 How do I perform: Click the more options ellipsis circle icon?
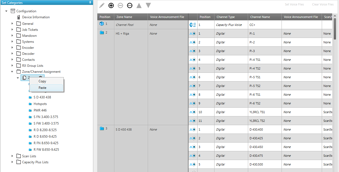click(130, 5)
